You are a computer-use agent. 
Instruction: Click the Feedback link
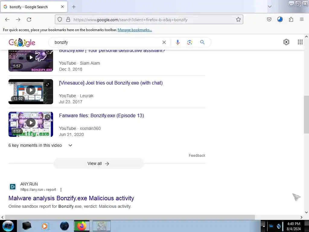click(x=197, y=156)
